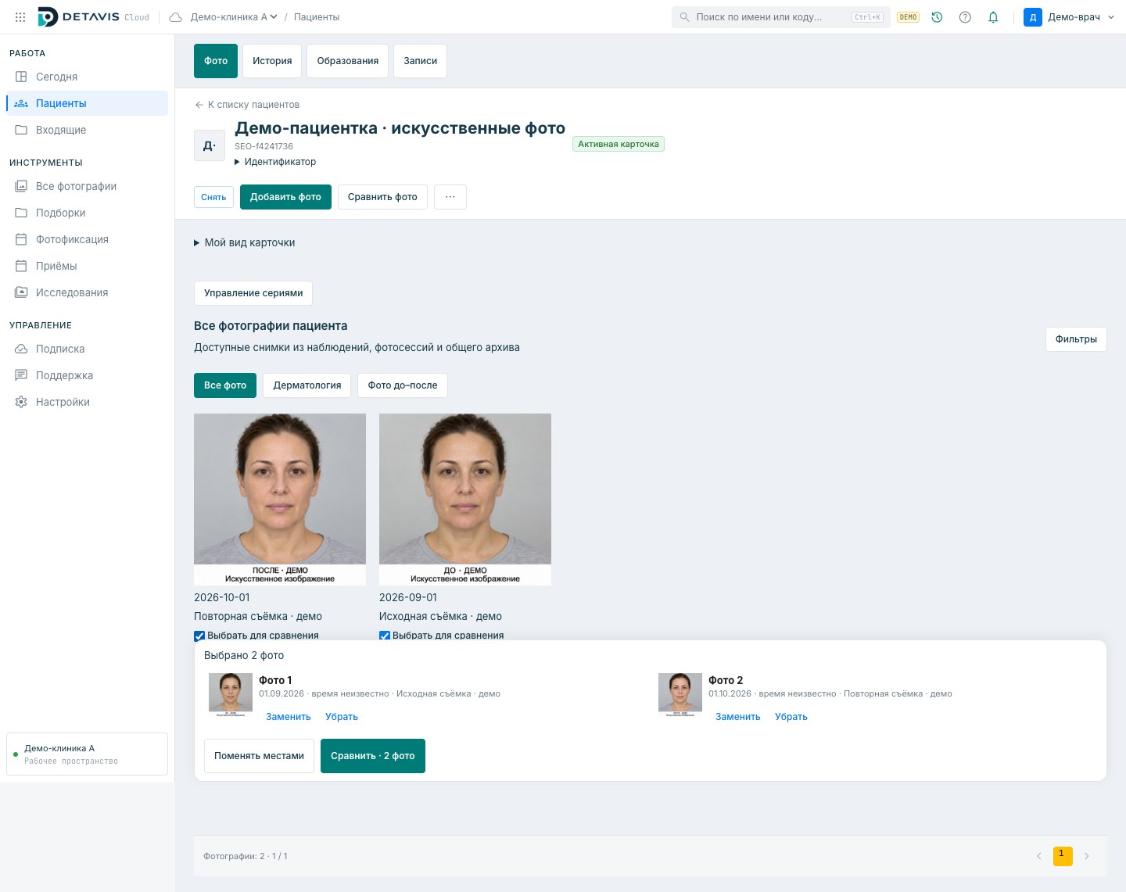This screenshot has height=892, width=1126.
Task: Open Настройки gear in sidebar
Action: tap(87, 402)
